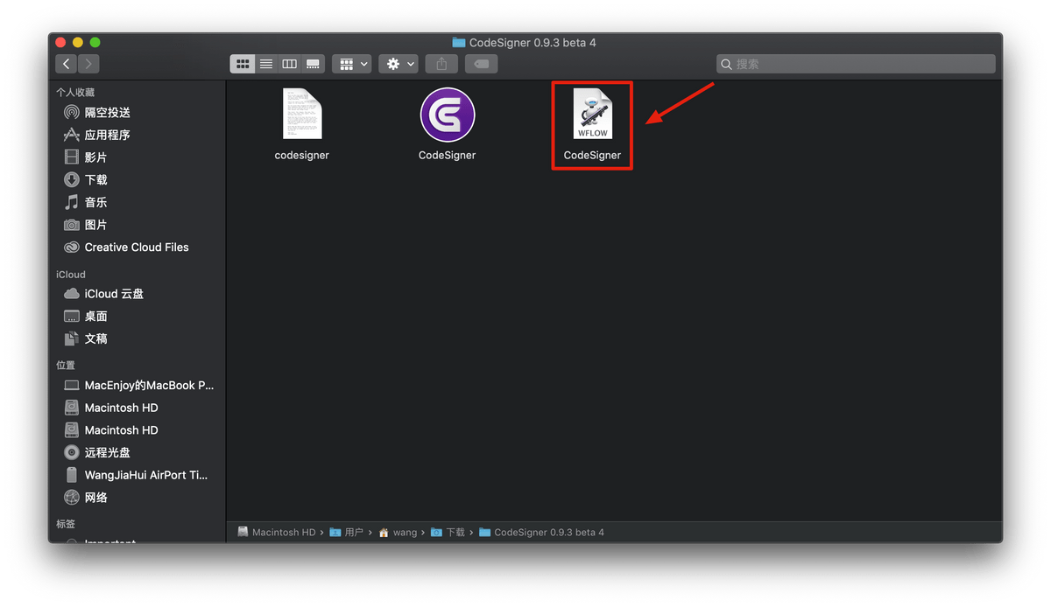Click wang home folder in path bar
The height and width of the screenshot is (607, 1051).
coord(398,532)
